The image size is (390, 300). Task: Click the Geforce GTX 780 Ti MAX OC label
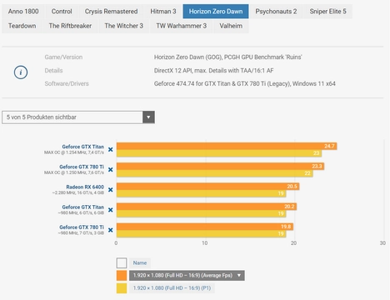pos(82,167)
